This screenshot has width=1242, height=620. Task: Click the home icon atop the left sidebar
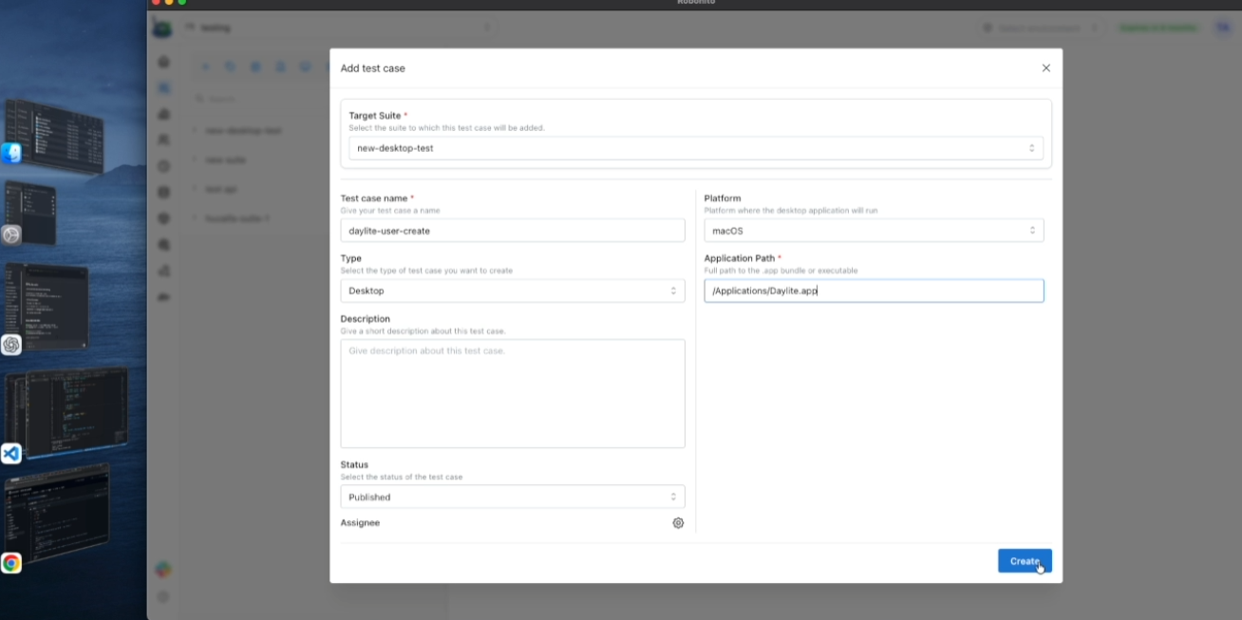163,61
